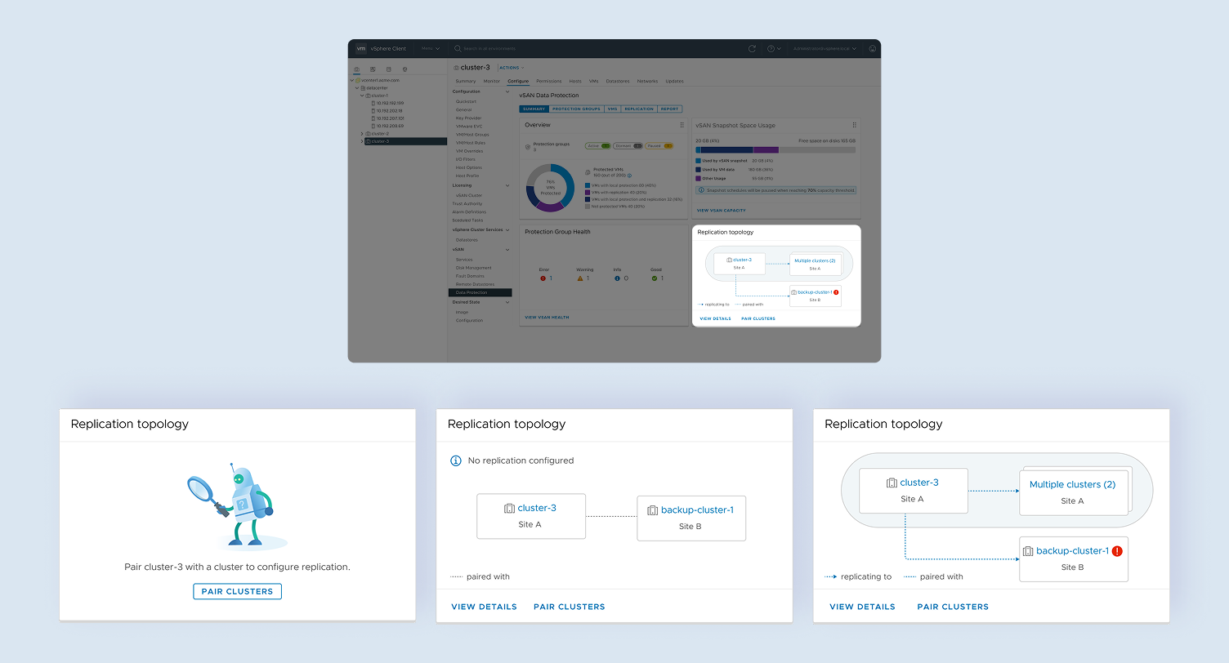The width and height of the screenshot is (1229, 663).
Task: Open the ACTIONS dropdown for cluster-3
Action: (x=509, y=68)
